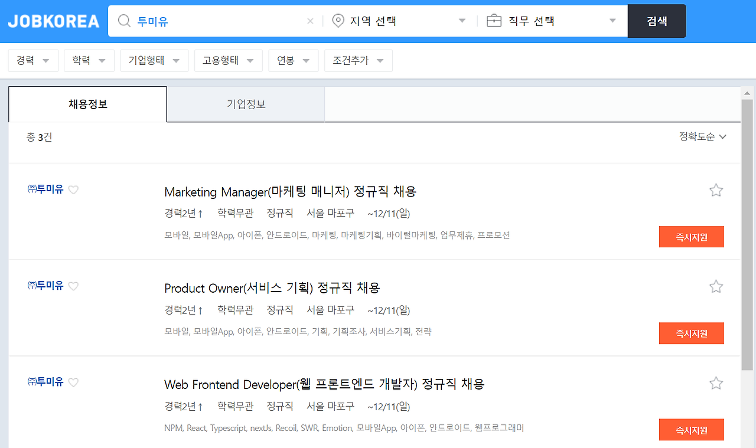Expand the 고용형태 filter
Screen dimensions: 756x448
[229, 60]
